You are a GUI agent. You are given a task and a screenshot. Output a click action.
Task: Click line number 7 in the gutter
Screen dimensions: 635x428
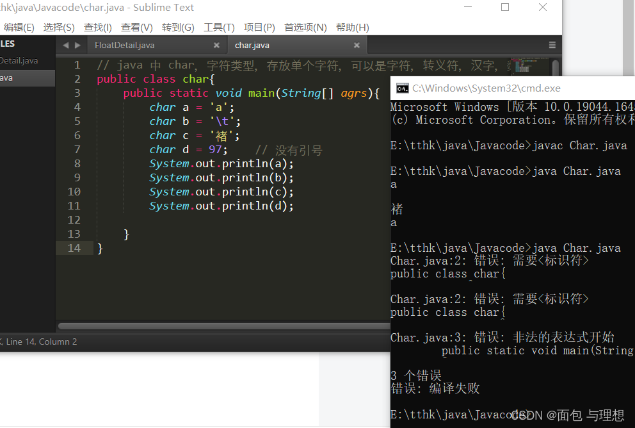[x=77, y=149]
